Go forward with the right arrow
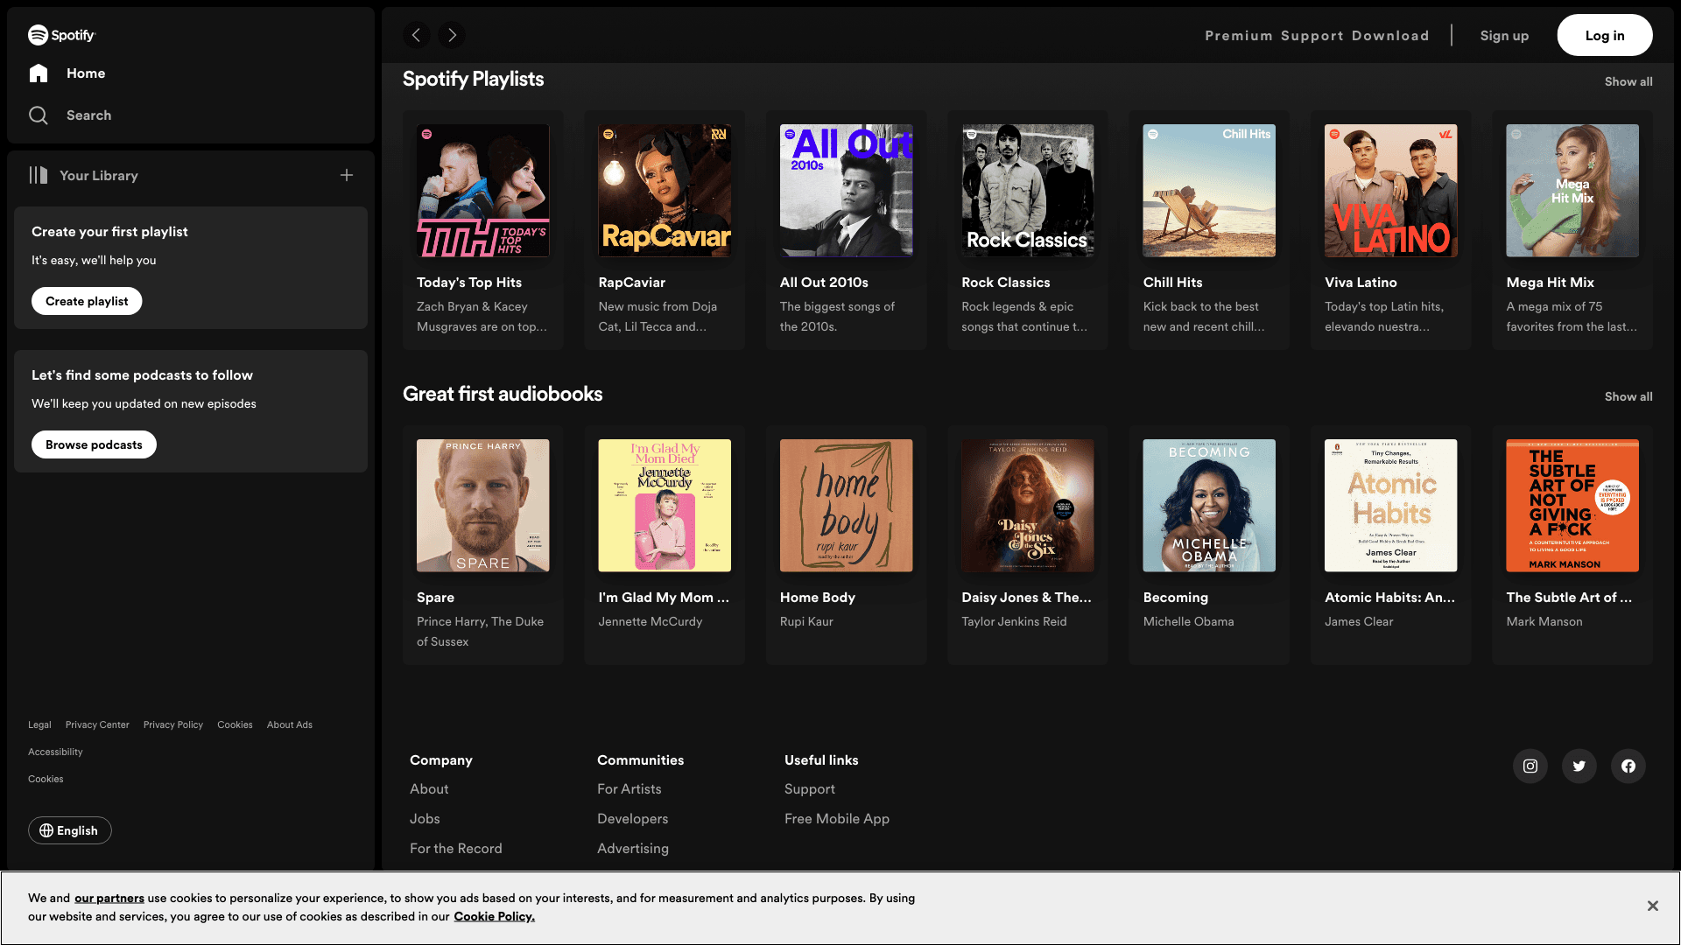This screenshot has height=945, width=1681. [x=452, y=35]
